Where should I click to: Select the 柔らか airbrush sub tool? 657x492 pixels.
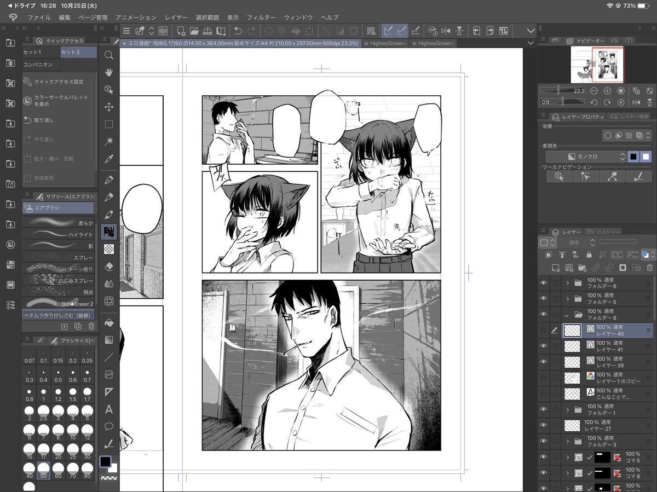click(x=59, y=223)
